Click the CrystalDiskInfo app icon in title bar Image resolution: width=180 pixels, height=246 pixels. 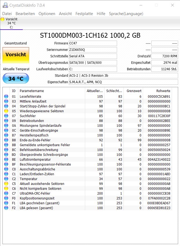5,5
